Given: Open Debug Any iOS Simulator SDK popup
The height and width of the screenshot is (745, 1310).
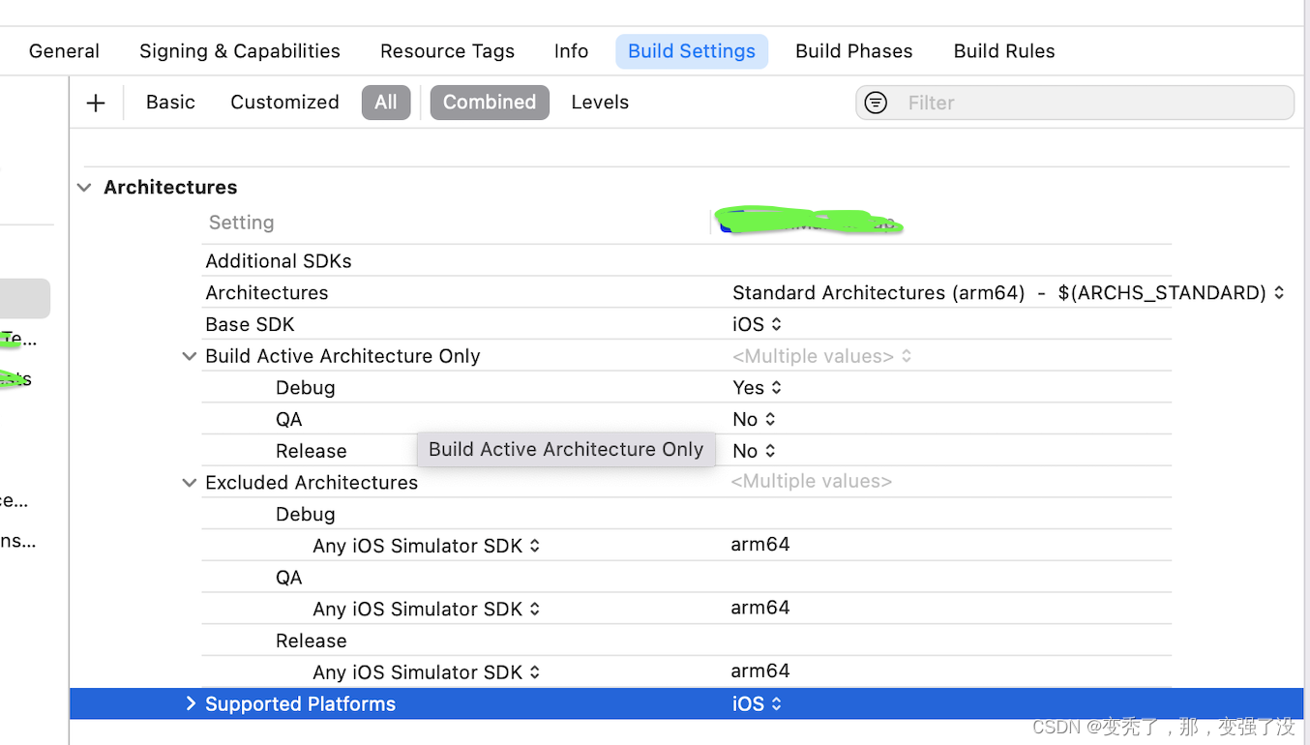Looking at the screenshot, I should click(x=426, y=546).
